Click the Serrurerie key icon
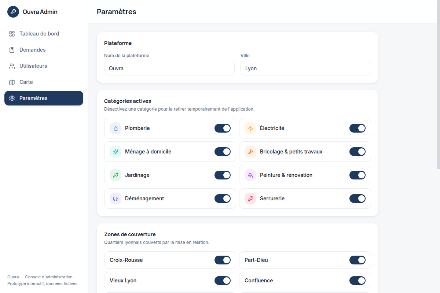This screenshot has width=440, height=293. point(250,199)
